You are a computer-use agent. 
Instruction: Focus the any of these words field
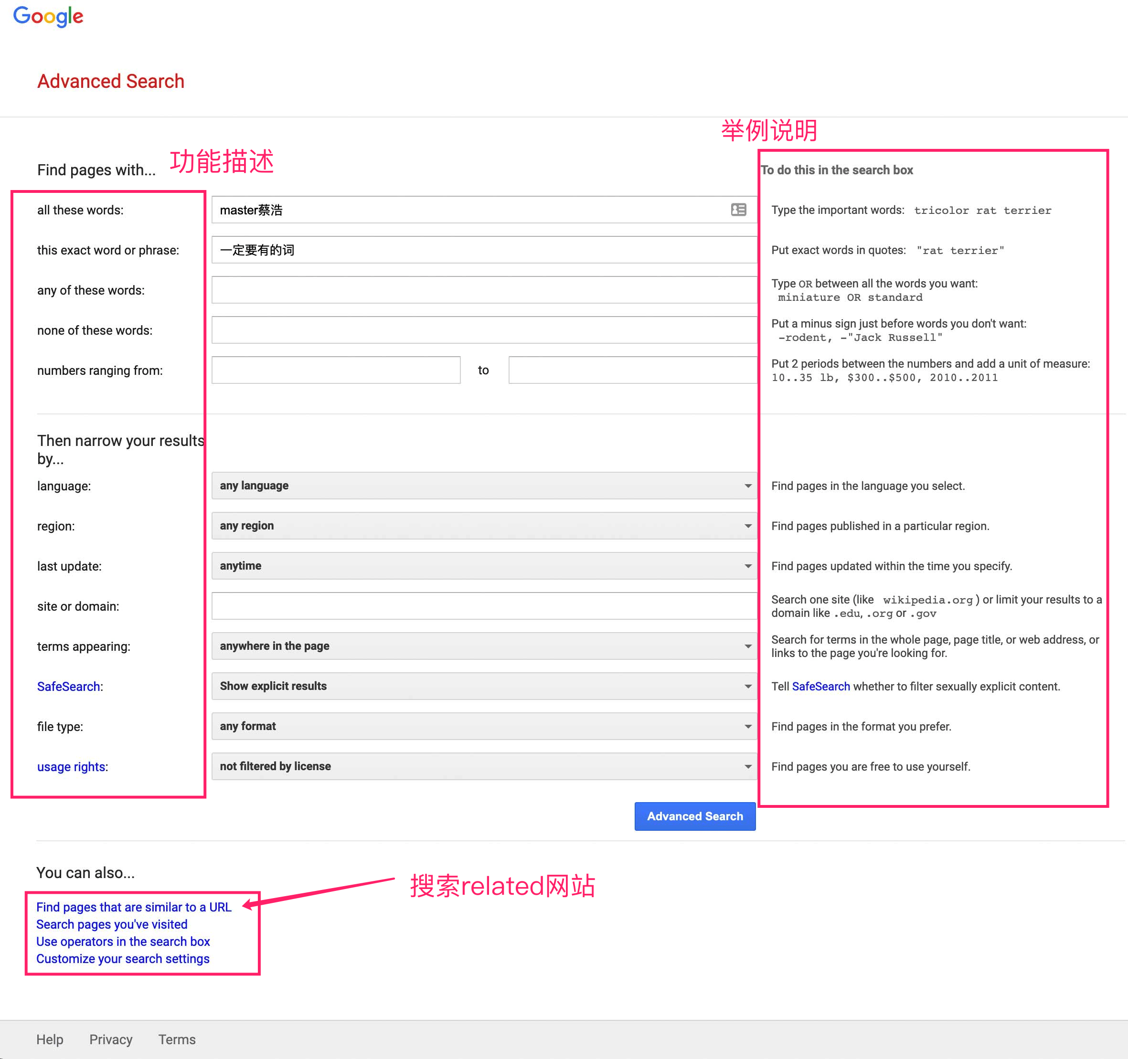484,290
